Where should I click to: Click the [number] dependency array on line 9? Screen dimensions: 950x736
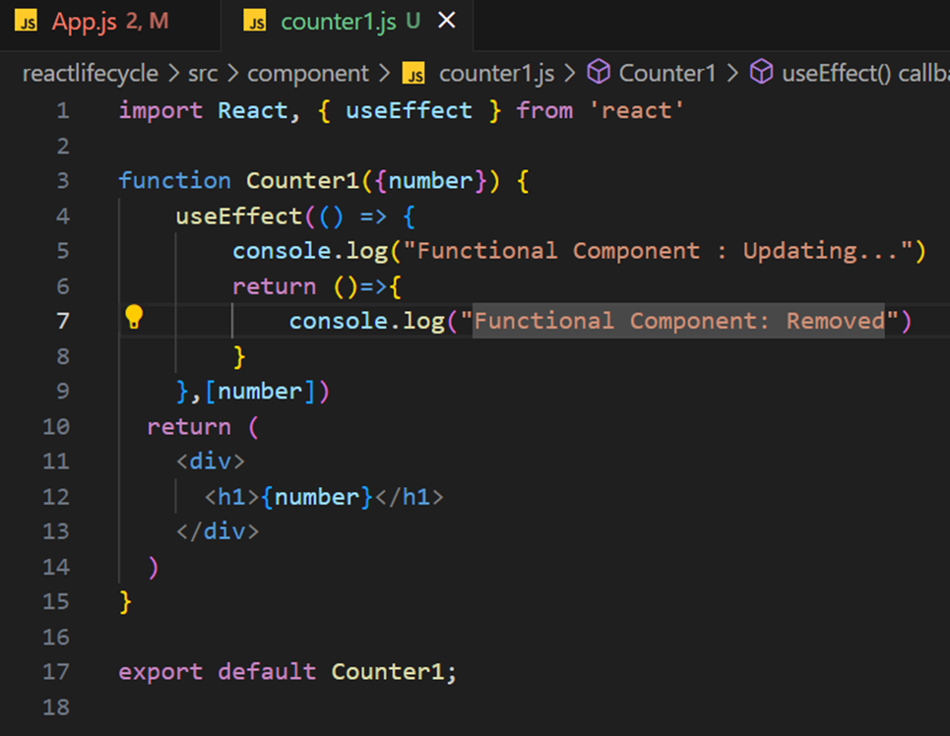click(259, 392)
